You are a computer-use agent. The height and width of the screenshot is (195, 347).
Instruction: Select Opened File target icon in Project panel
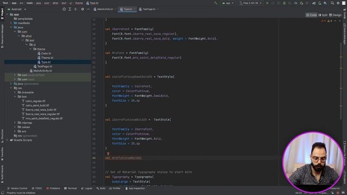pos(64,9)
